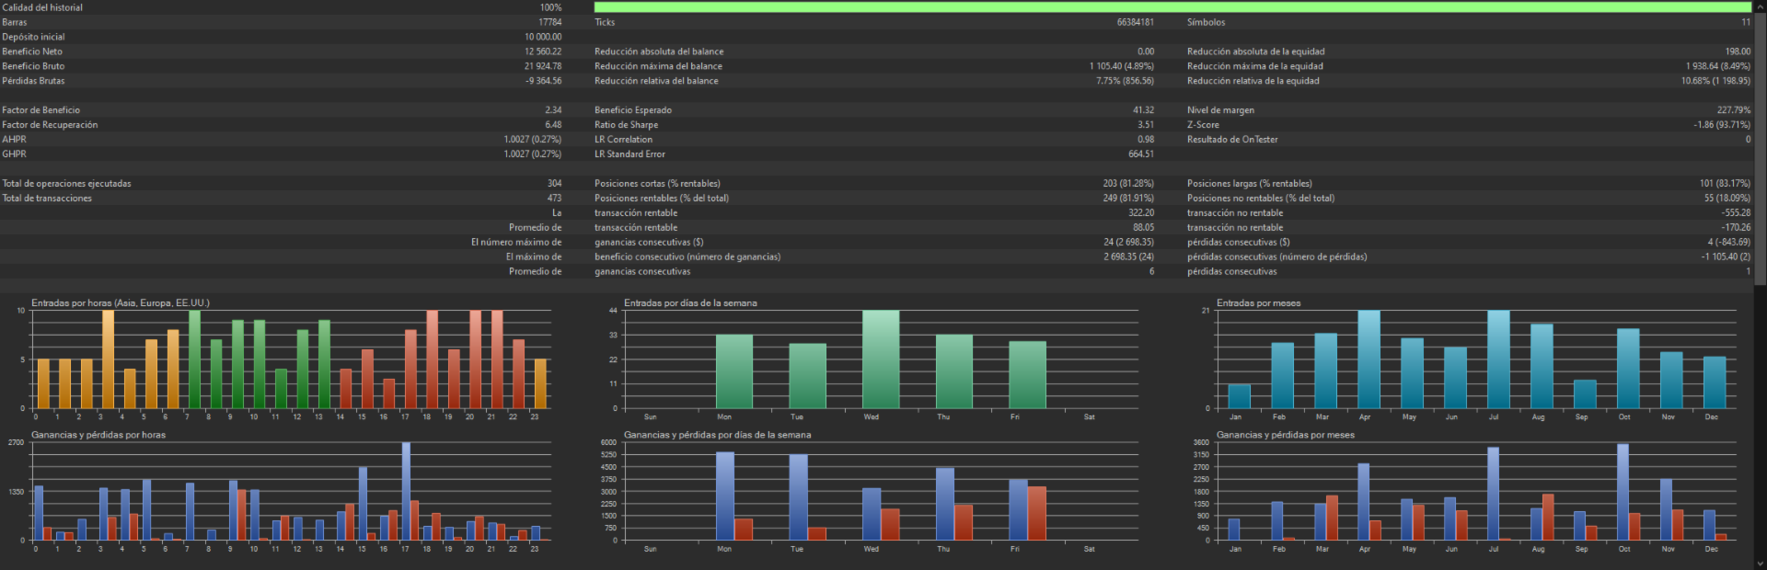1767x570 pixels.
Task: Click the value '7.75% (856.56)'
Action: [x=1125, y=81]
